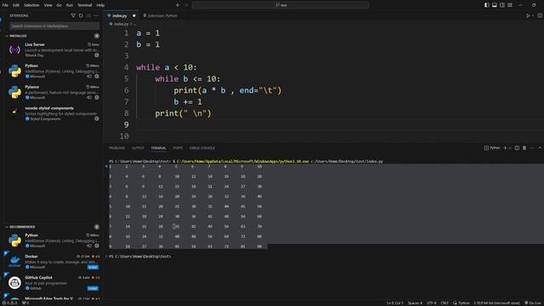The height and width of the screenshot is (306, 544).
Task: Toggle secondary side bar layout icon
Action: point(502,5)
